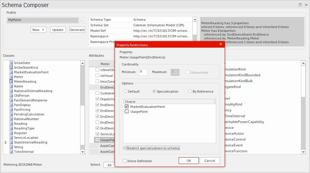Click the PanDisplay class icon
The width and height of the screenshot is (310, 173).
tap(11, 105)
